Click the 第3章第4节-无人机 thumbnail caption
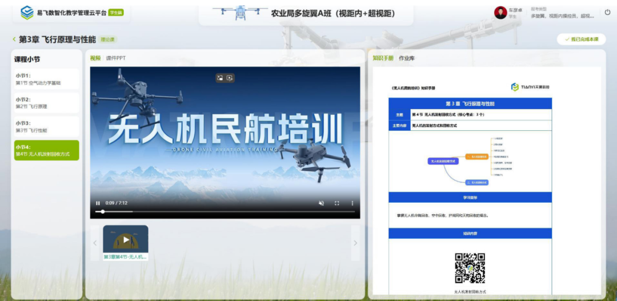Viewport: 617px width, 301px height. coord(126,257)
